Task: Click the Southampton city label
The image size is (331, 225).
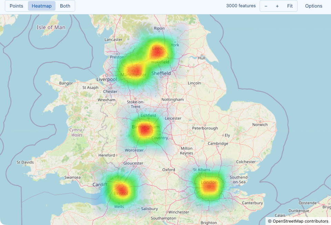Action: click(x=163, y=218)
